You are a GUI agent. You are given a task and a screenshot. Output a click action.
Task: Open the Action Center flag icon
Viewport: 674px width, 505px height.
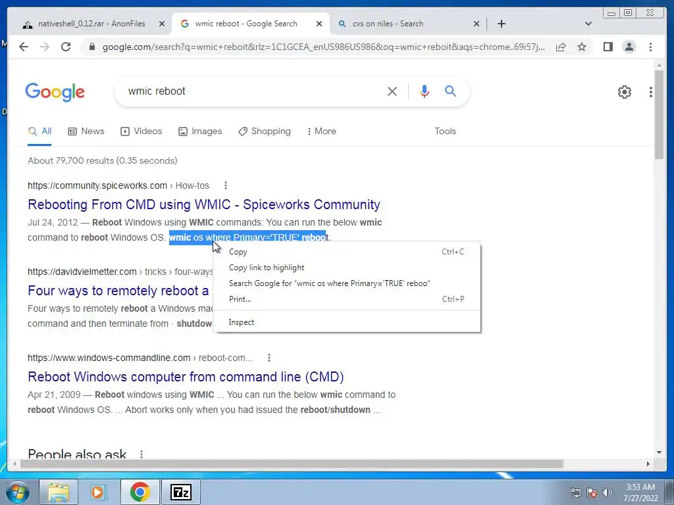pos(592,493)
